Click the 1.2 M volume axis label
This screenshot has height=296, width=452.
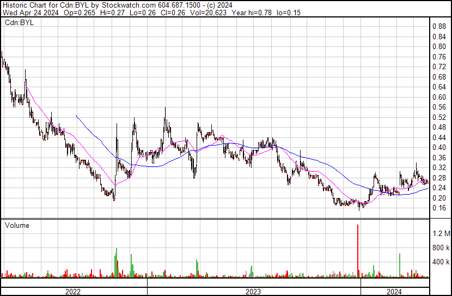[441, 234]
